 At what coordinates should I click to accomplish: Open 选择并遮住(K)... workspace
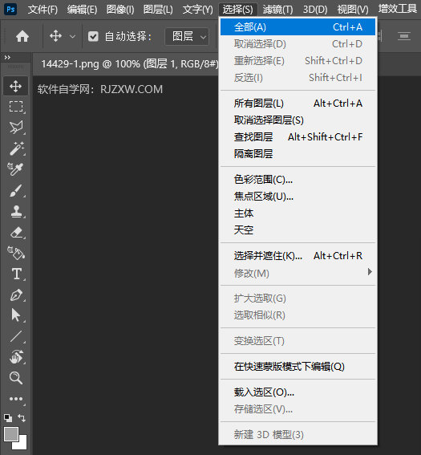(298, 256)
